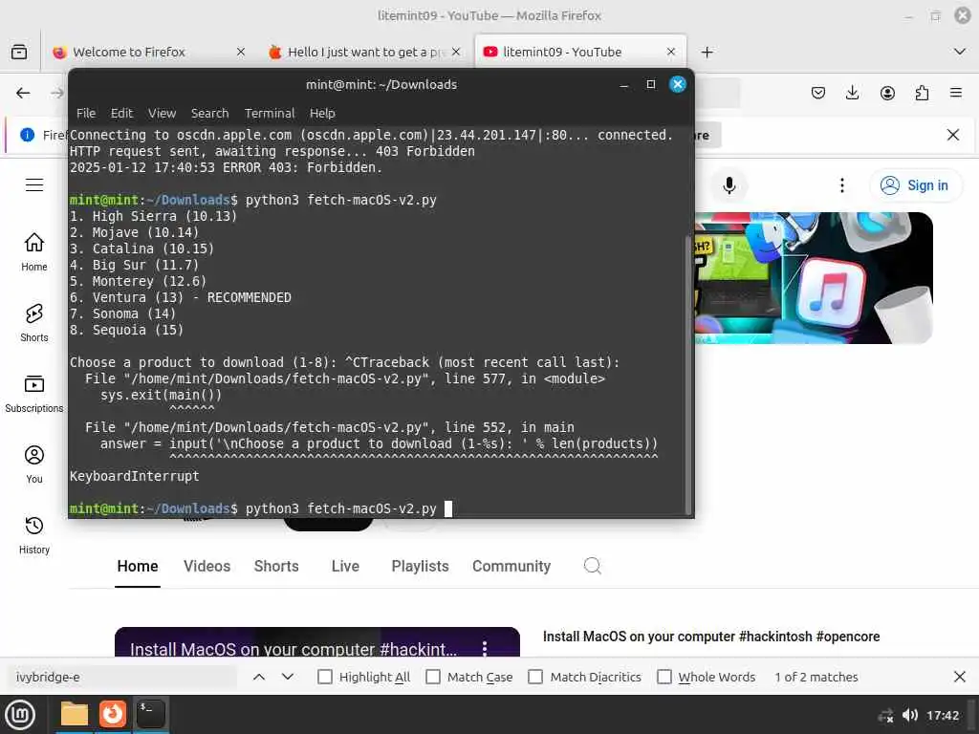
Task: Open channel Shorts tab
Action: pyautogui.click(x=276, y=566)
